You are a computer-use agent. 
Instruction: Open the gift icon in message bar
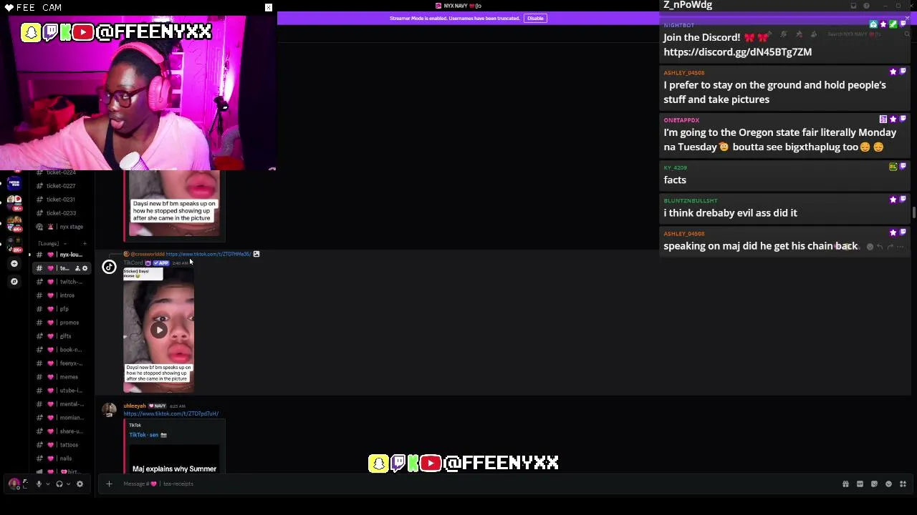pyautogui.click(x=845, y=484)
